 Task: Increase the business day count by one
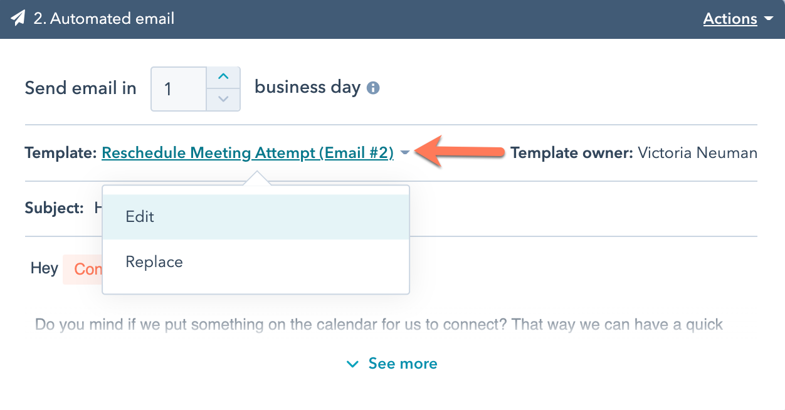pyautogui.click(x=223, y=78)
